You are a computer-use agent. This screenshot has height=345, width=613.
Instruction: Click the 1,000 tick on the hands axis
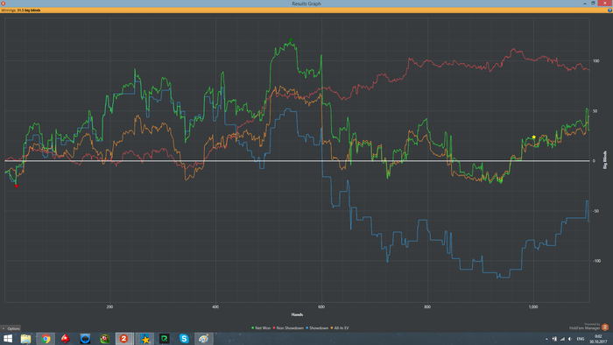(x=533, y=307)
